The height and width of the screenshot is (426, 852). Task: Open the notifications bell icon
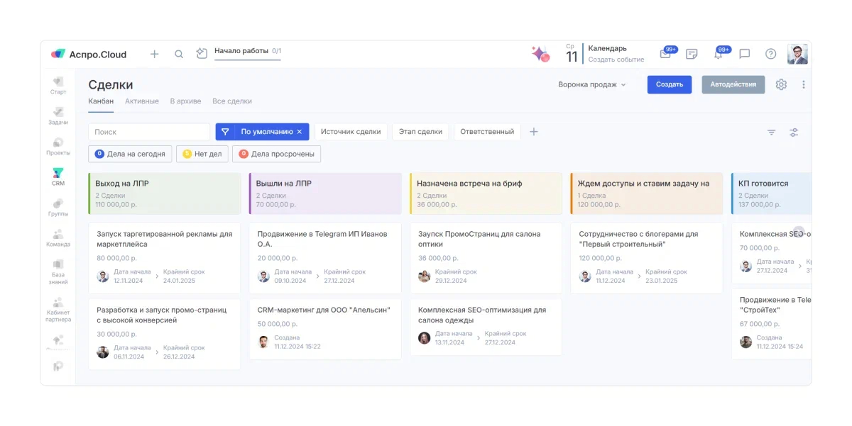[718, 54]
